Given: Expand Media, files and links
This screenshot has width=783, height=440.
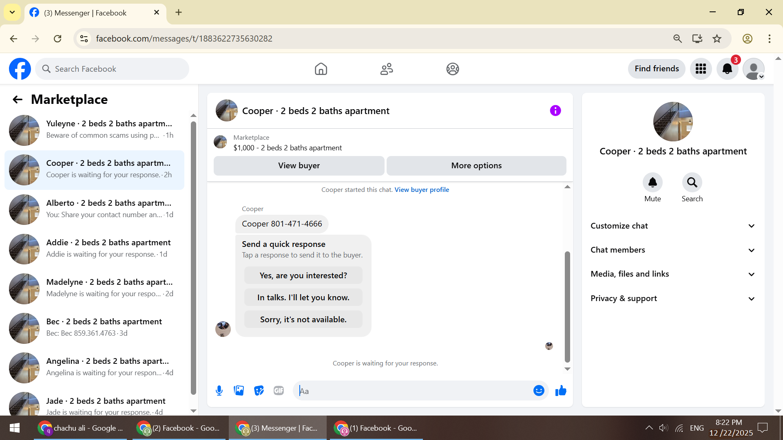Looking at the screenshot, I should click(673, 274).
